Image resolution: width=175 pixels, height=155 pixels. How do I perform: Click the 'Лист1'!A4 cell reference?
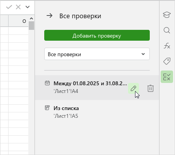click(66, 91)
